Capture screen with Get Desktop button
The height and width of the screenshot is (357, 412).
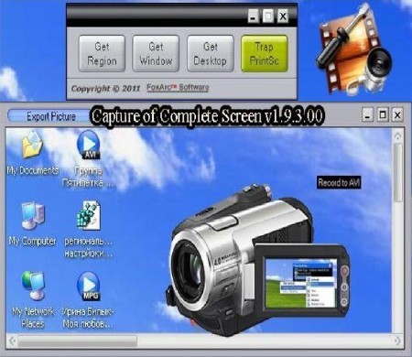(211, 54)
